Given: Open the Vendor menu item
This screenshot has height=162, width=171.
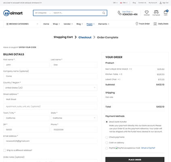Looking at the screenshot, I should tap(68, 24).
